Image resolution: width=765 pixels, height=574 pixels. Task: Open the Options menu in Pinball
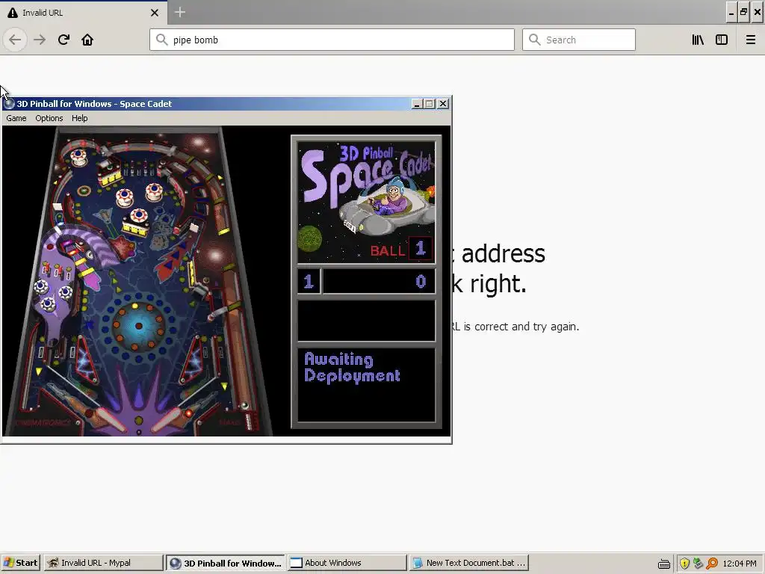pos(49,118)
